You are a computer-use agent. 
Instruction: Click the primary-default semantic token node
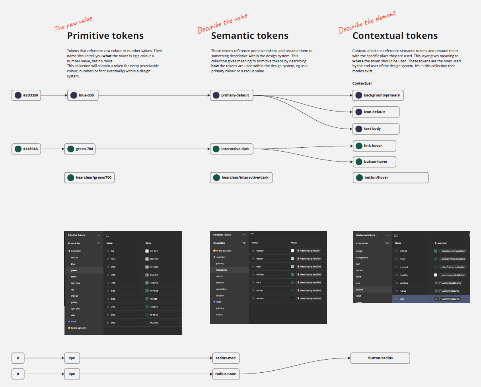click(x=232, y=95)
